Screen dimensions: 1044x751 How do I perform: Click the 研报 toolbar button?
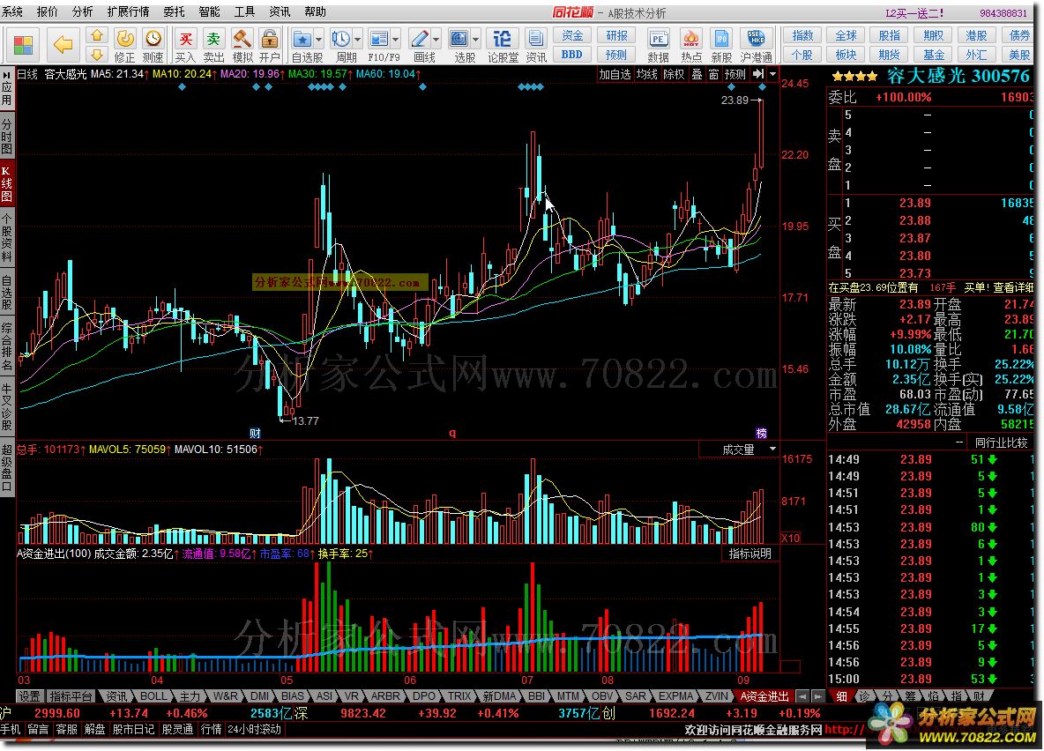(x=616, y=36)
